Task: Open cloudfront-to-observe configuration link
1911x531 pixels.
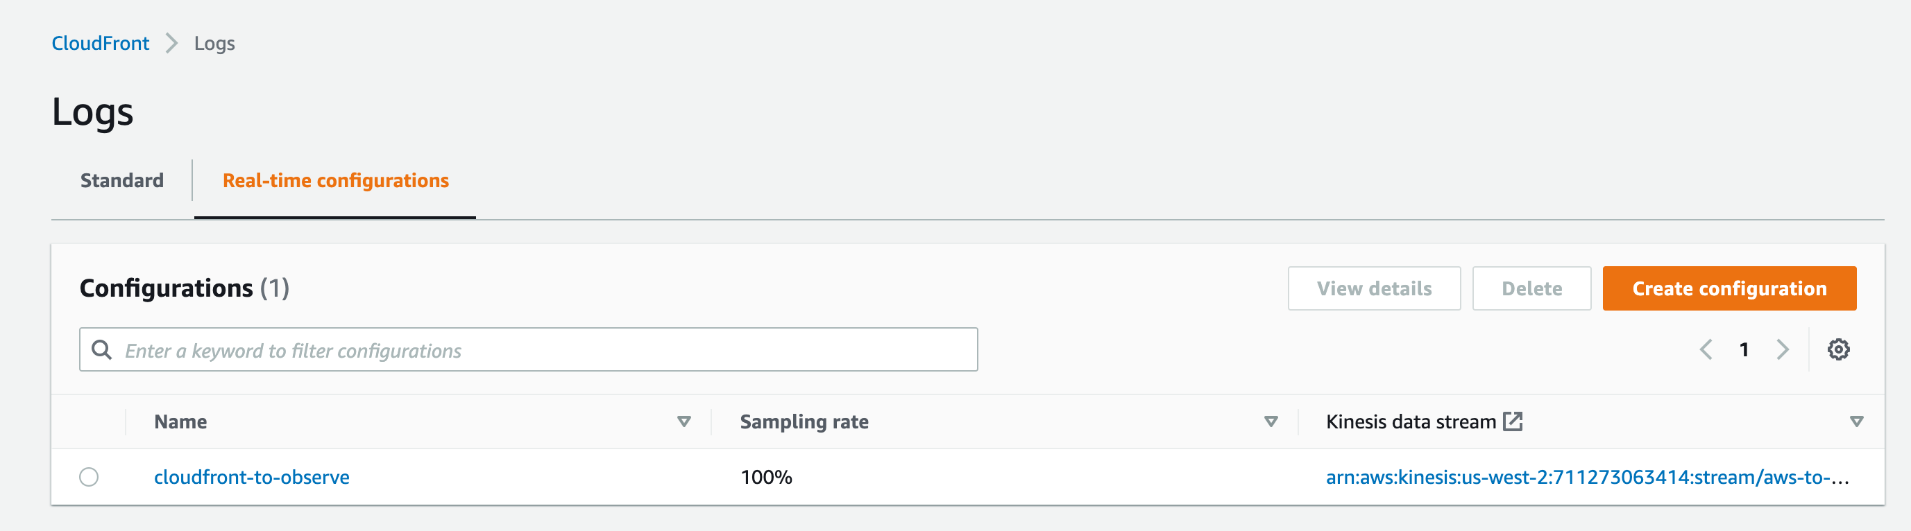Action: 251,477
